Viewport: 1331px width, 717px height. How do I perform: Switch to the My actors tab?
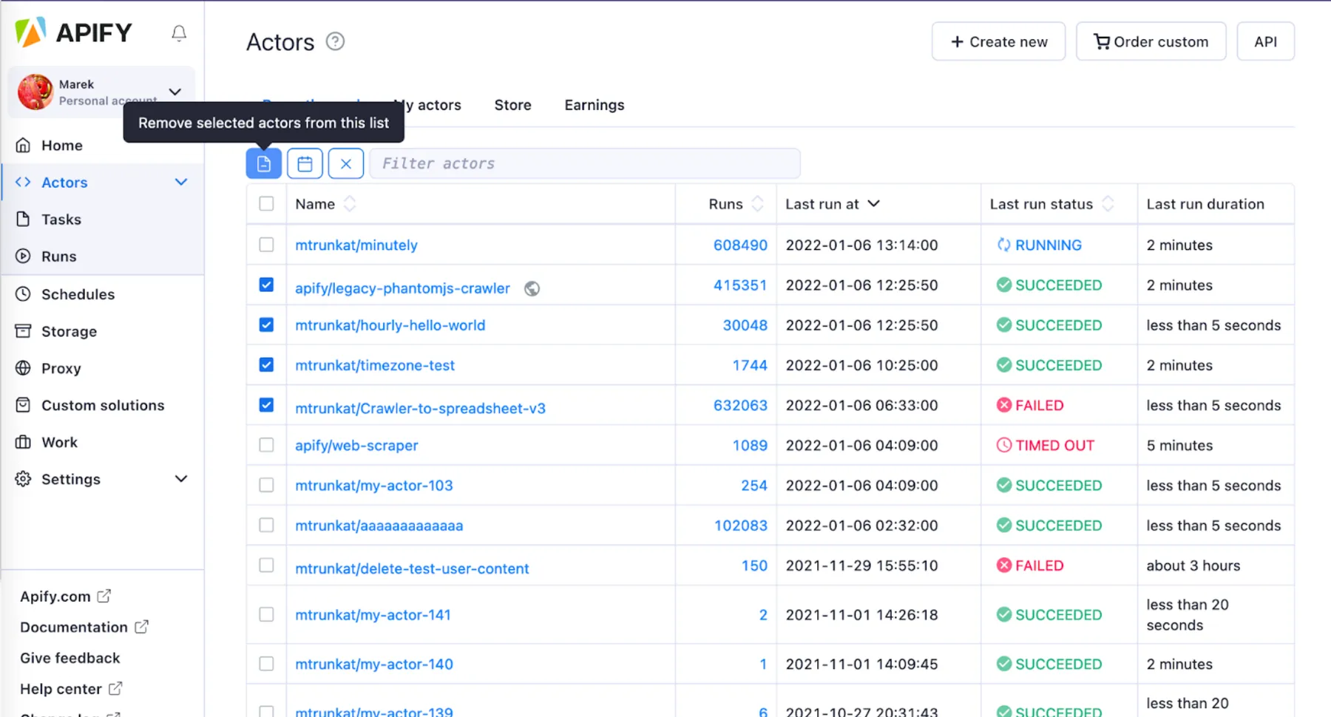point(427,105)
